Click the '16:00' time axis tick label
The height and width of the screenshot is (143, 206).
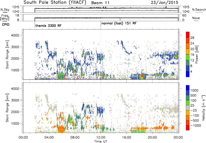126,138
